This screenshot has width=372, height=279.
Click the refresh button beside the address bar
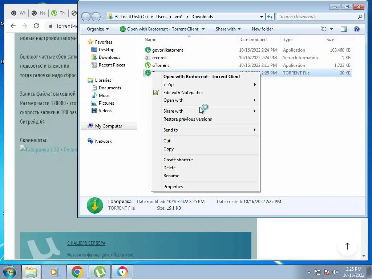(270, 17)
